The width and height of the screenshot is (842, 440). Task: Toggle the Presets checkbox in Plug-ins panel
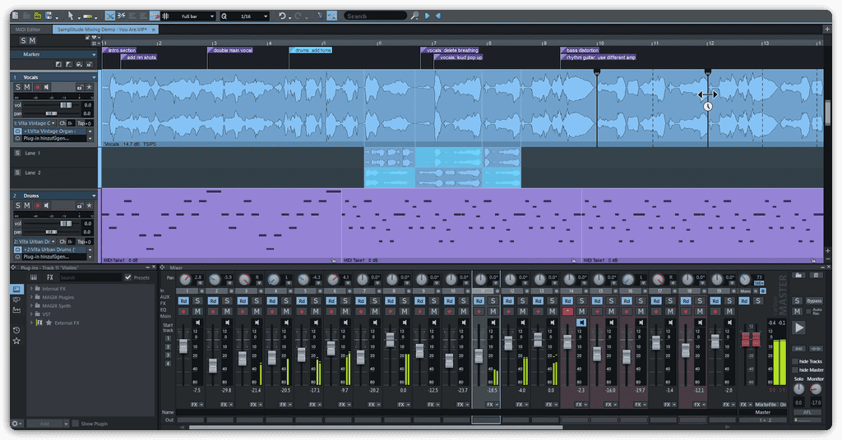(127, 277)
